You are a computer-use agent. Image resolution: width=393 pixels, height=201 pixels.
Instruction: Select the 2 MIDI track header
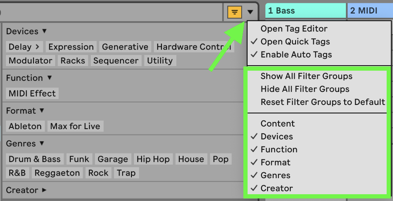coord(370,11)
